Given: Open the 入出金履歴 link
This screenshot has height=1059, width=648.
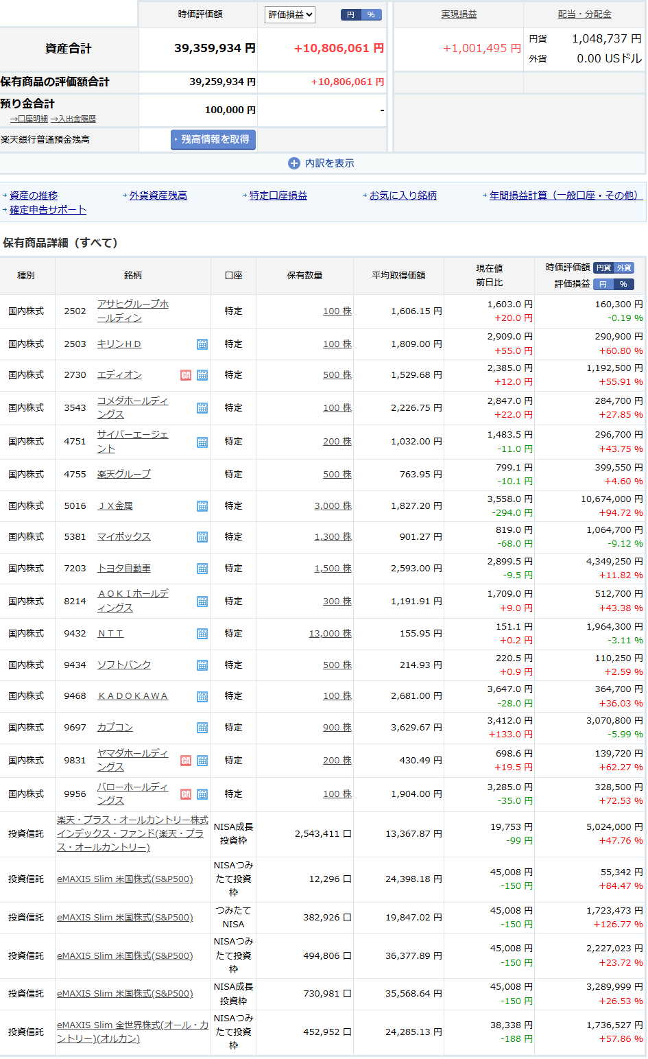Looking at the screenshot, I should pos(73,119).
